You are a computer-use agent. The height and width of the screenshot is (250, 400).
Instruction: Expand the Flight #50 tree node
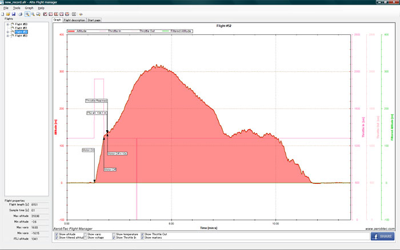pos(7,25)
